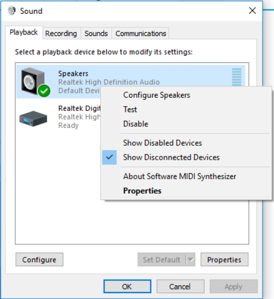The height and width of the screenshot is (299, 274).
Task: Choose Disable in the context menu
Action: 136,124
